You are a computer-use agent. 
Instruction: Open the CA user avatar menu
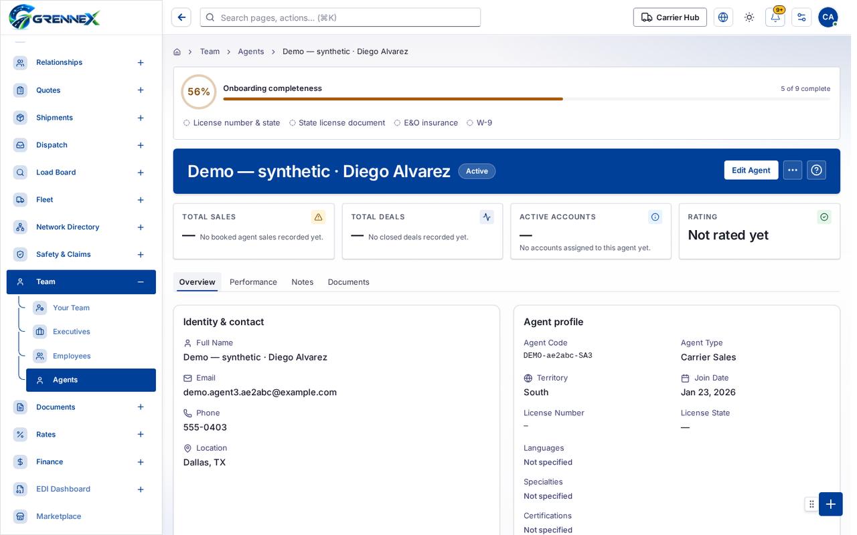click(828, 17)
